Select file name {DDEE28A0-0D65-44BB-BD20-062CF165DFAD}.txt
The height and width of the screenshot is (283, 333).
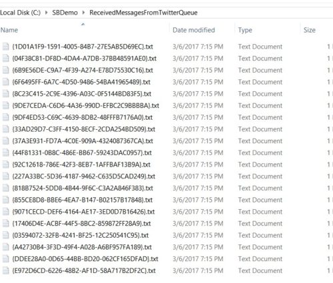85,259
